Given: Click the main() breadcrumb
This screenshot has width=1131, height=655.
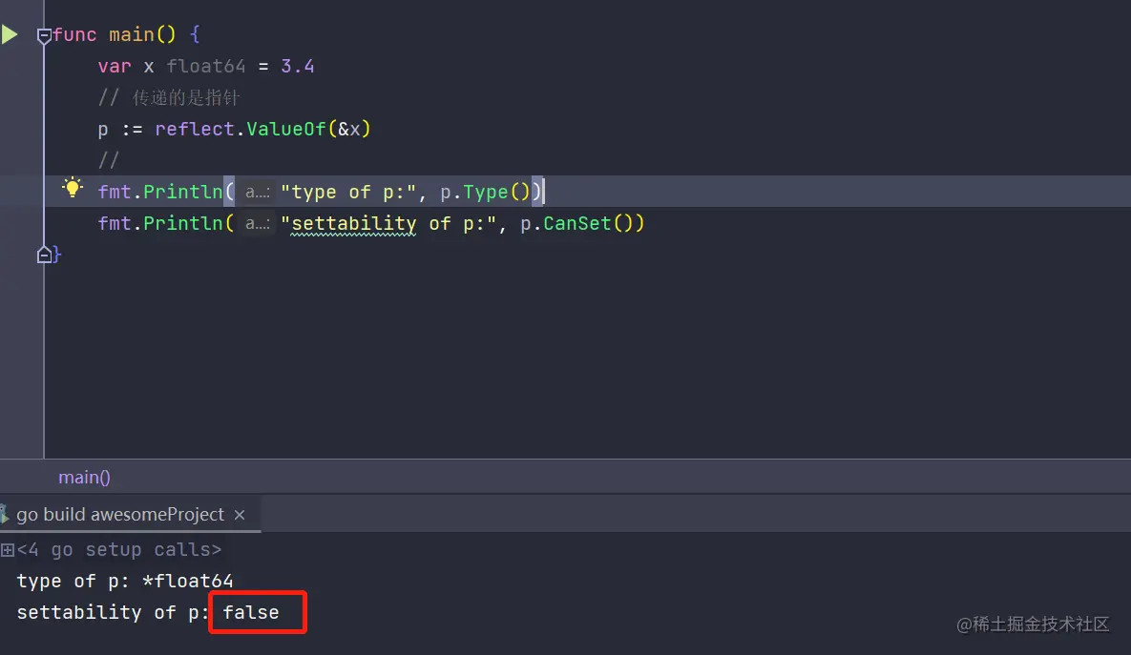Looking at the screenshot, I should tap(84, 477).
